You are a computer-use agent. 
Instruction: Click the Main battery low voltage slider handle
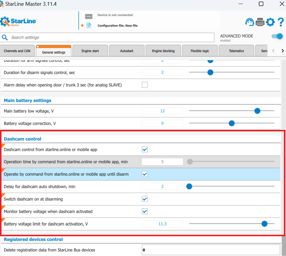[x=257, y=111]
